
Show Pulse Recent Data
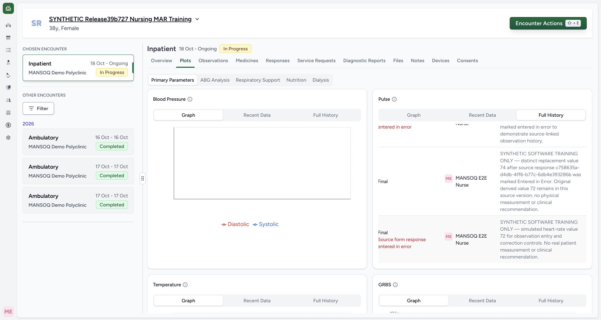click(x=482, y=115)
